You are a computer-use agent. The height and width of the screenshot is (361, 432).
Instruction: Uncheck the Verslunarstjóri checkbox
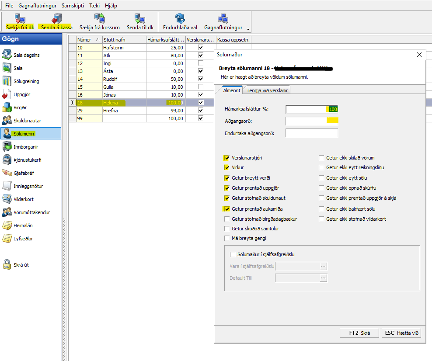click(x=227, y=158)
